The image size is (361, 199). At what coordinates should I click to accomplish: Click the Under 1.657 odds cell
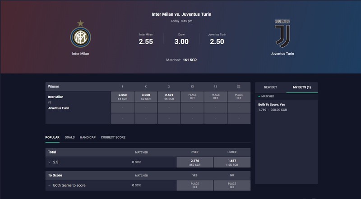pyautogui.click(x=232, y=163)
